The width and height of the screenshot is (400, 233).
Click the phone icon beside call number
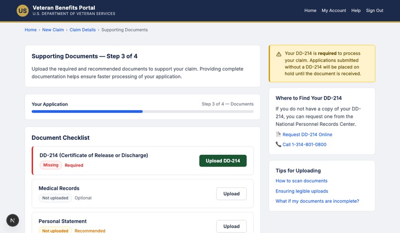point(278,144)
